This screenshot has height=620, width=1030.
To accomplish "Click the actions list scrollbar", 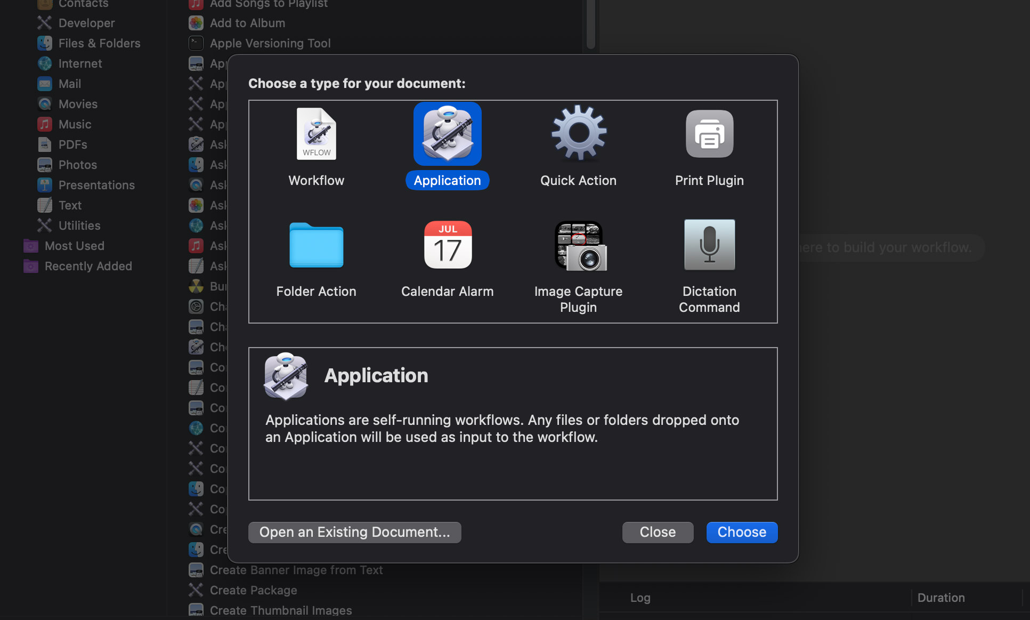I will coord(590,25).
